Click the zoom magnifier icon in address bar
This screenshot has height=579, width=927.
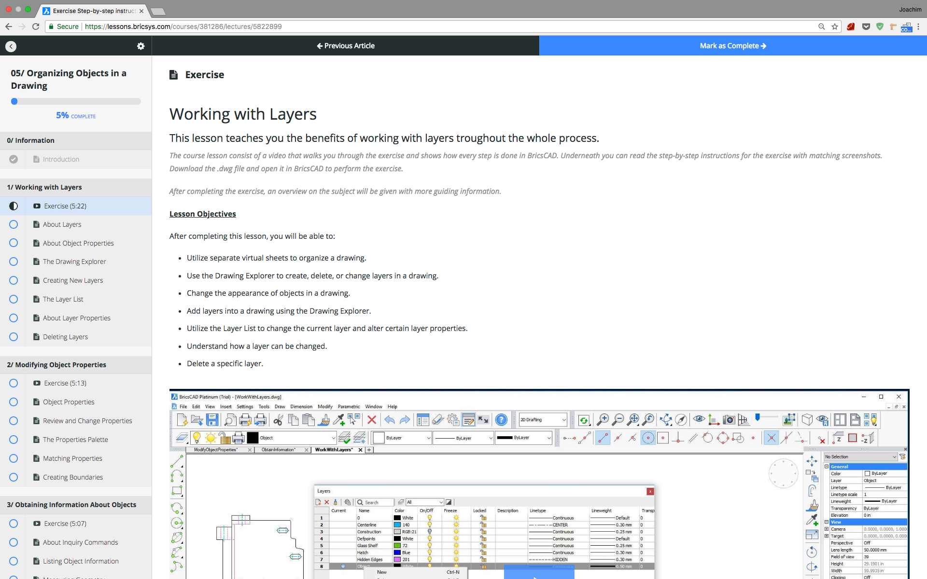[821, 27]
